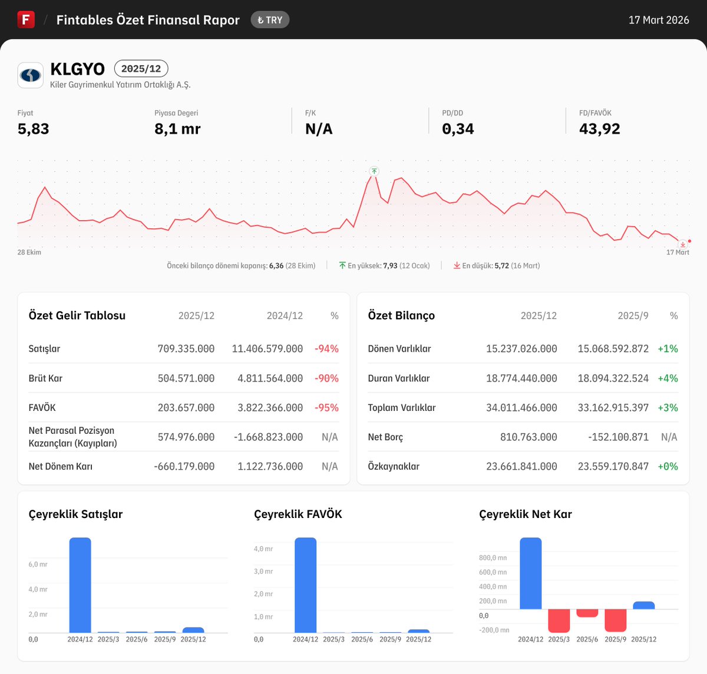The image size is (707, 674).
Task: Click the Özet Gelir Tablosu heading
Action: [x=77, y=316]
